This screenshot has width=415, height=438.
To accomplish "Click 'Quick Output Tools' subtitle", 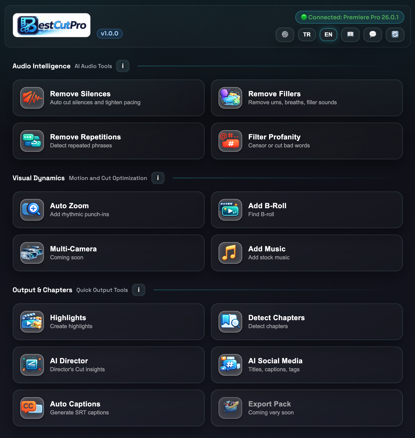I will click(102, 290).
